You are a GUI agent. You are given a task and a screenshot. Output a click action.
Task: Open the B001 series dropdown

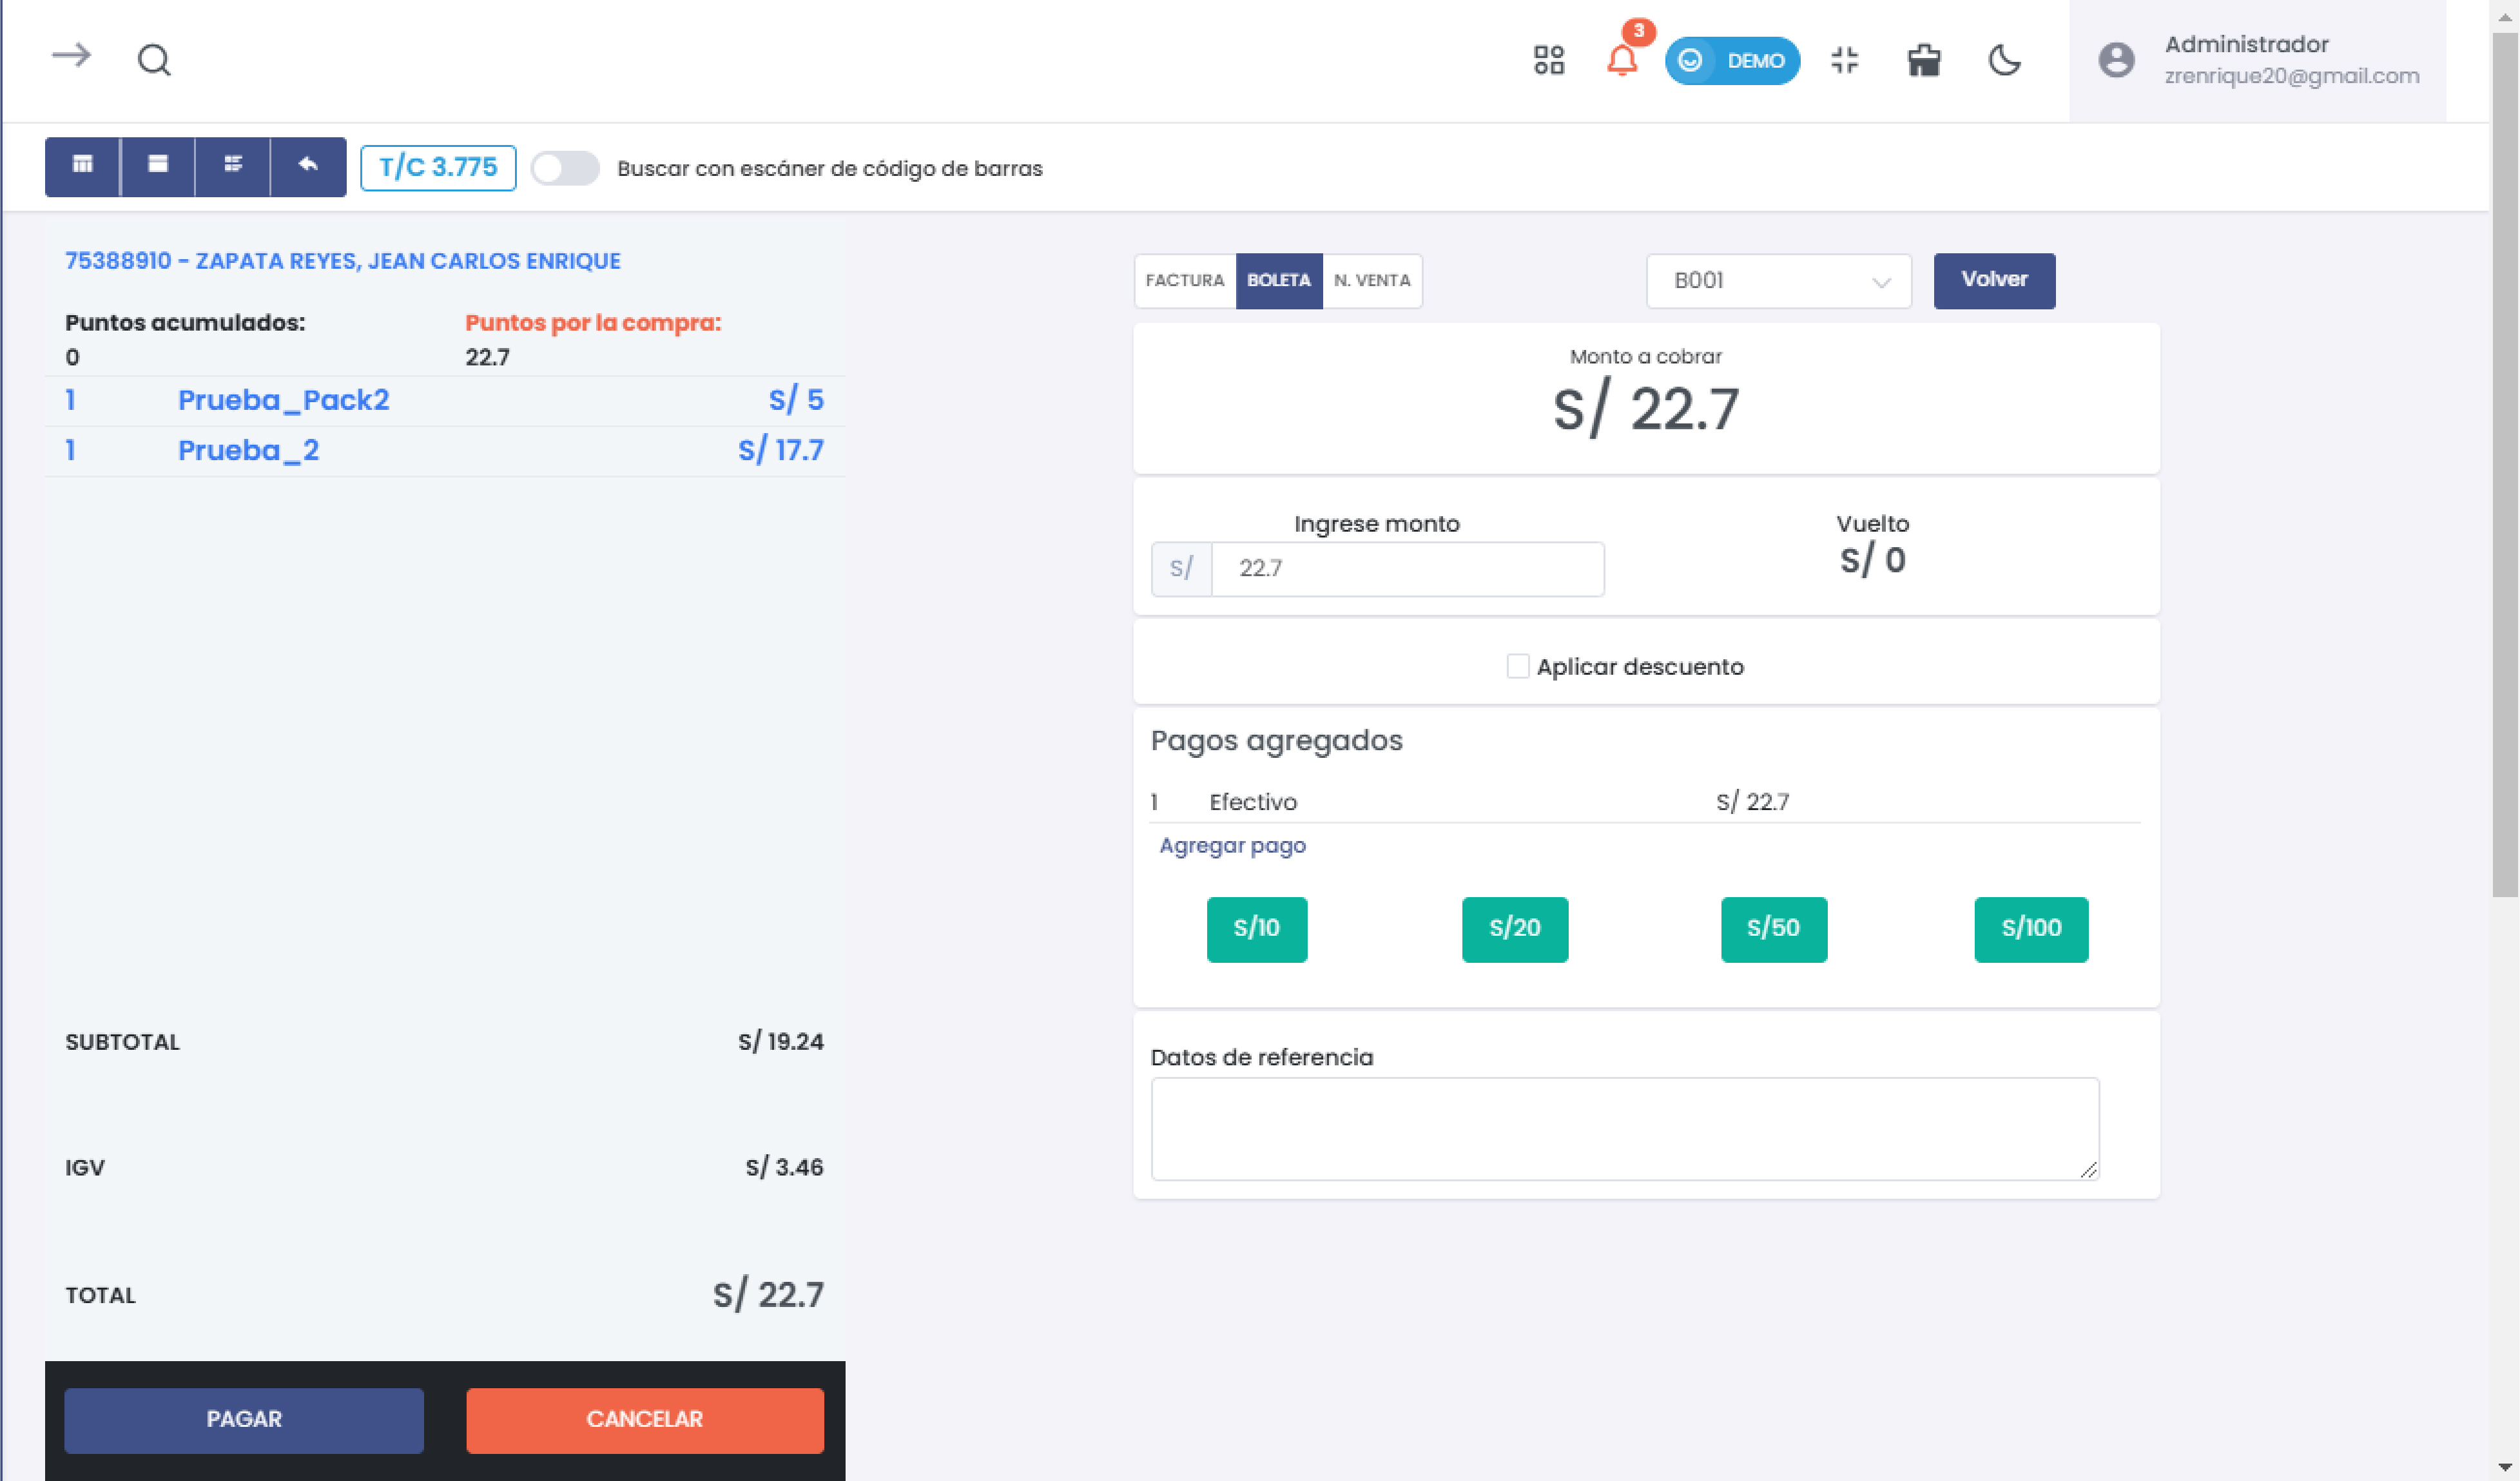pyautogui.click(x=1778, y=281)
